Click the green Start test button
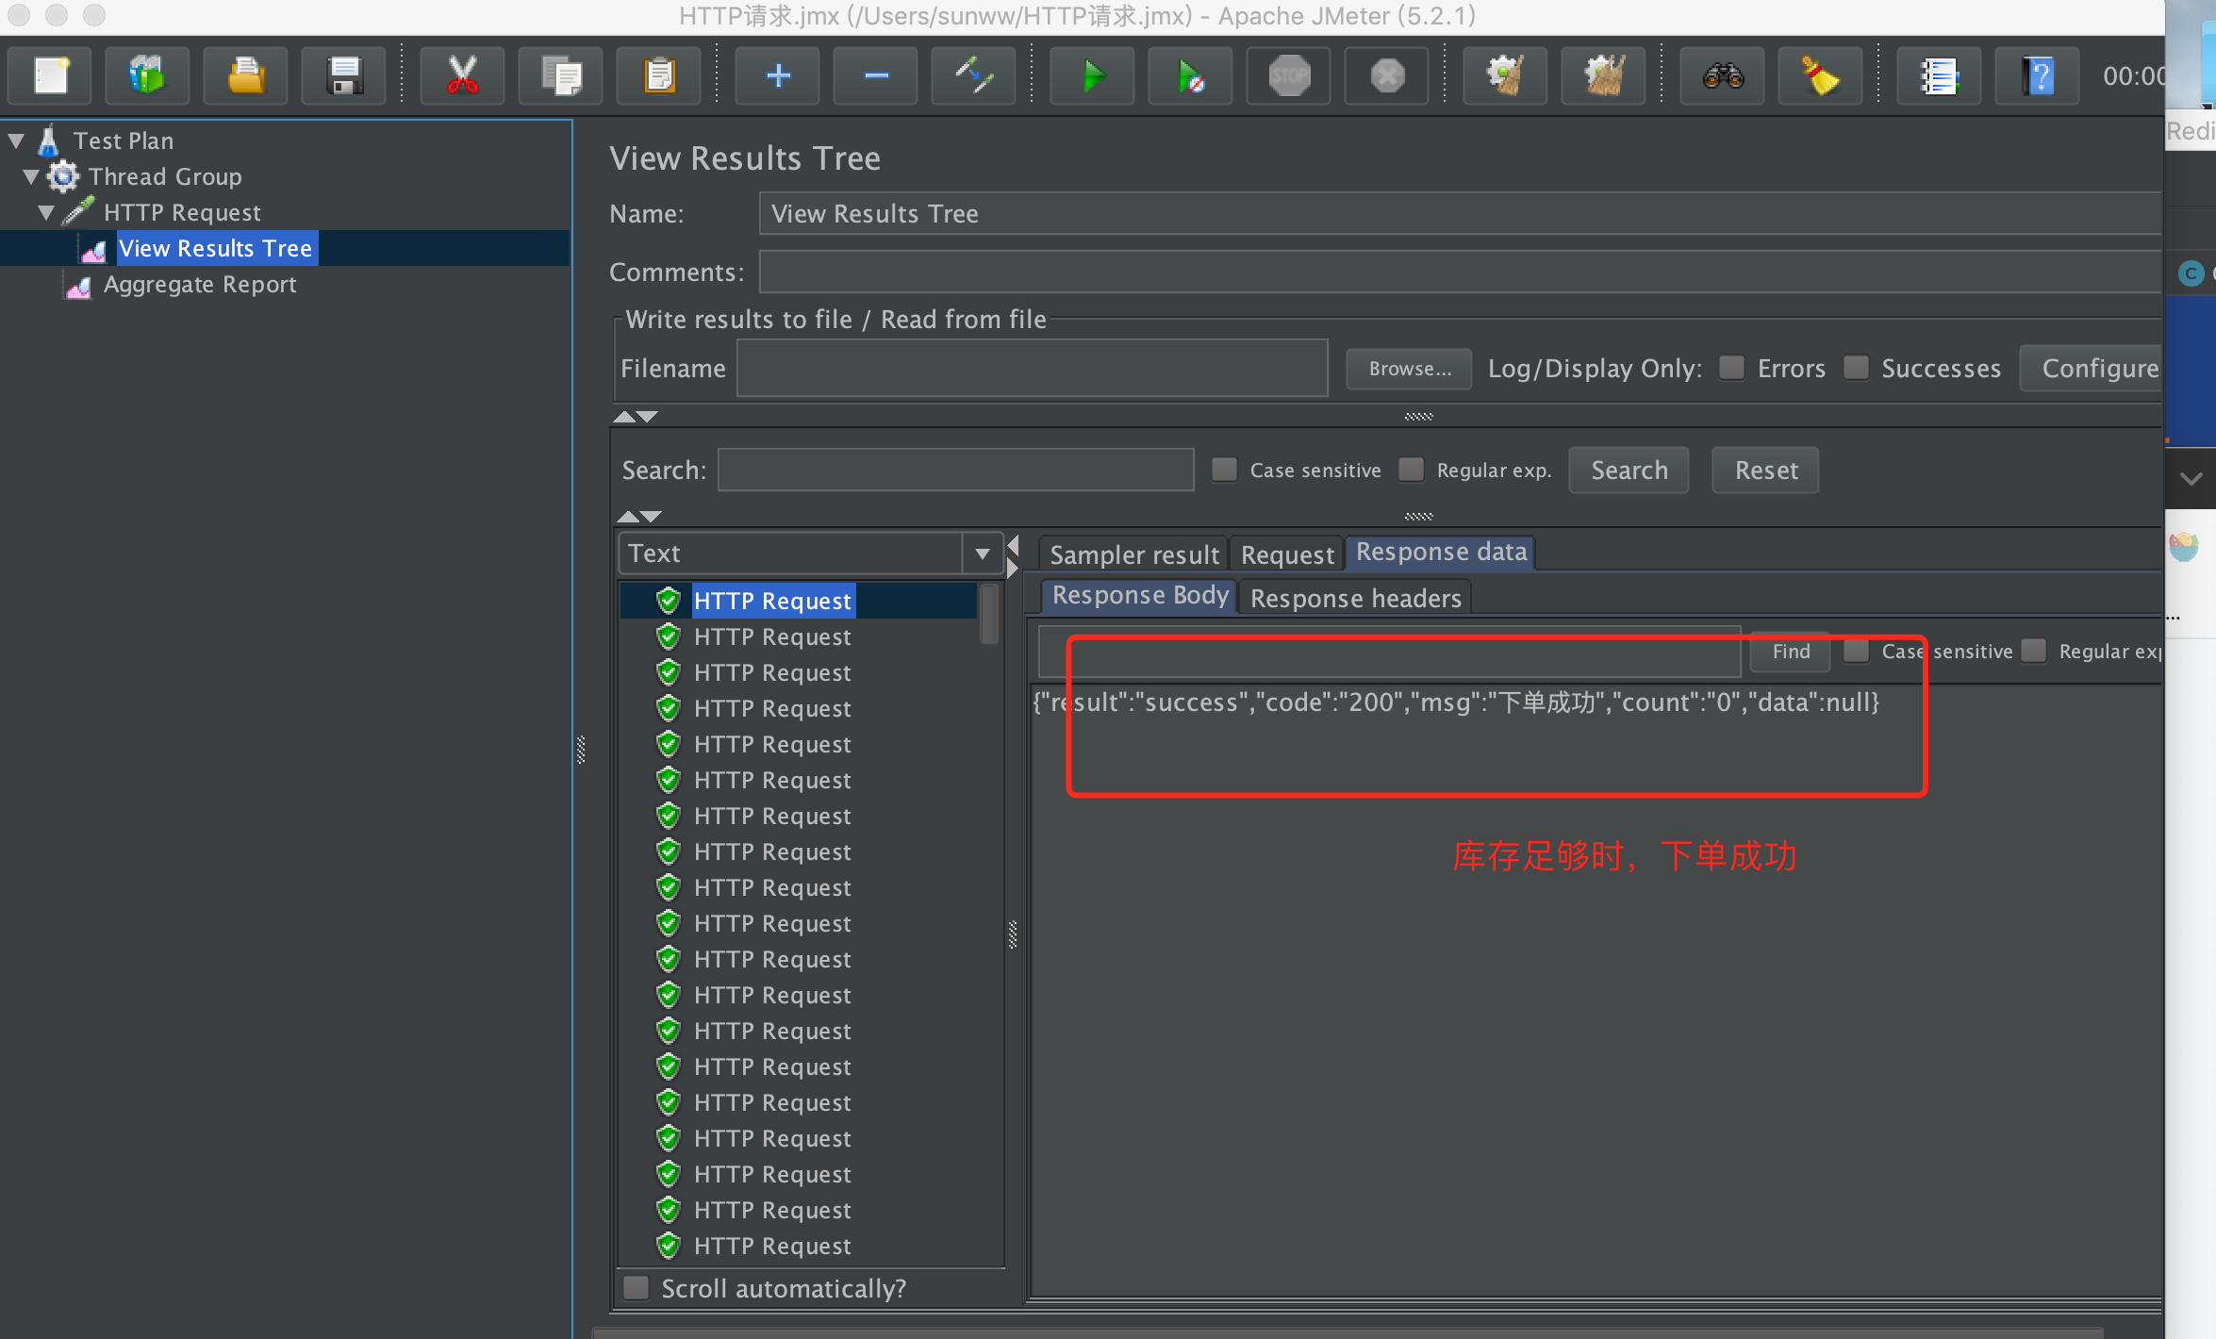The height and width of the screenshot is (1339, 2216). coord(1092,75)
